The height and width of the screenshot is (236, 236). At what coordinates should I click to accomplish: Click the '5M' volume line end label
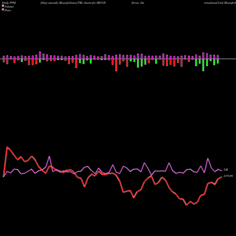[x=226, y=170]
